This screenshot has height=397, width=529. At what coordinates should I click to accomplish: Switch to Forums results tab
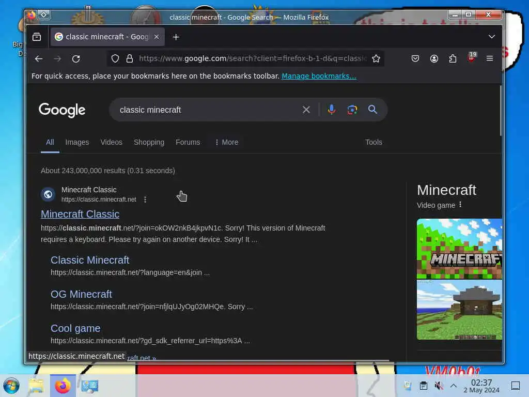coord(188,142)
